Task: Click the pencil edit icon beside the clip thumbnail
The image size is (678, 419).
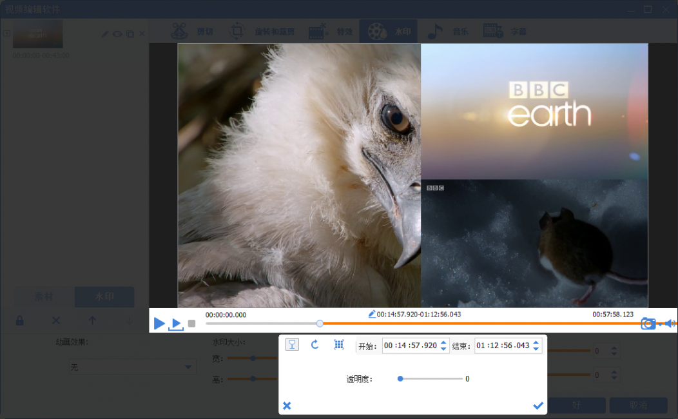Action: point(104,34)
